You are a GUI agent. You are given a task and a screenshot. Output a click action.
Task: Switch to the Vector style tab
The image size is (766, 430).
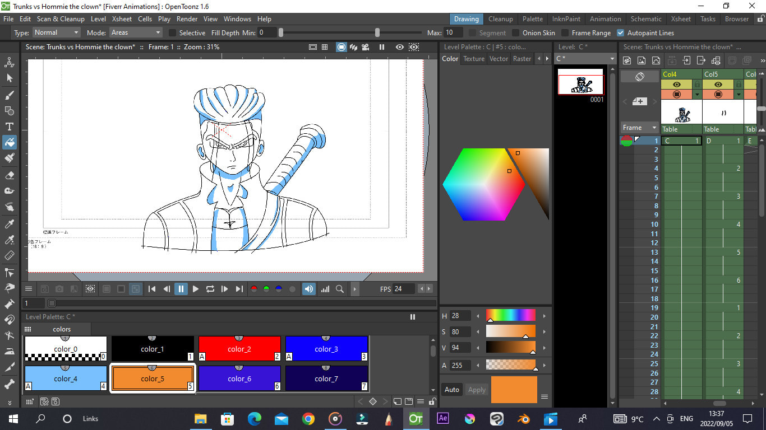(x=499, y=58)
